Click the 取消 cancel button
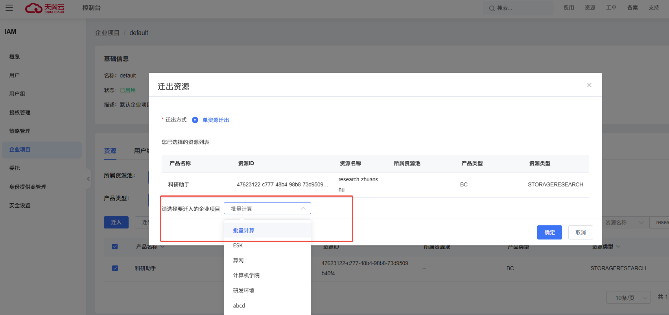Screen dimensions: 669x315 point(581,232)
